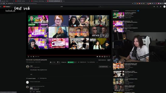166x93 pixels.
Task: Click the YouTube search box
Action: point(79,6)
